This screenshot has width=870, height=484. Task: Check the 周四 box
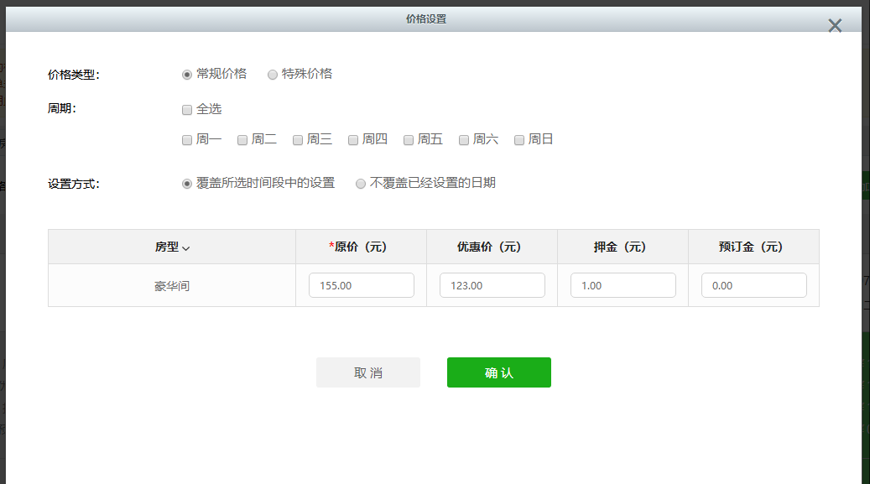click(x=353, y=140)
